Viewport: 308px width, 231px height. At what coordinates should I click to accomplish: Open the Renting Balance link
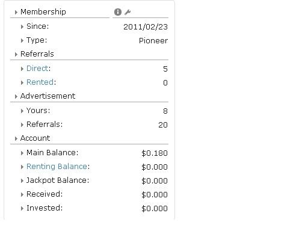tap(57, 167)
